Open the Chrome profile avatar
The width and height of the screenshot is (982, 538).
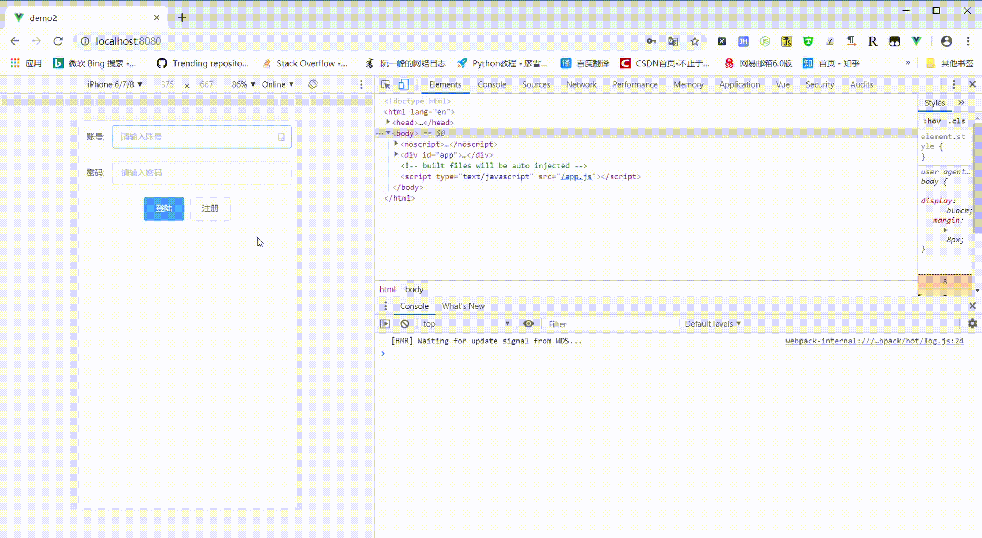[x=946, y=41]
